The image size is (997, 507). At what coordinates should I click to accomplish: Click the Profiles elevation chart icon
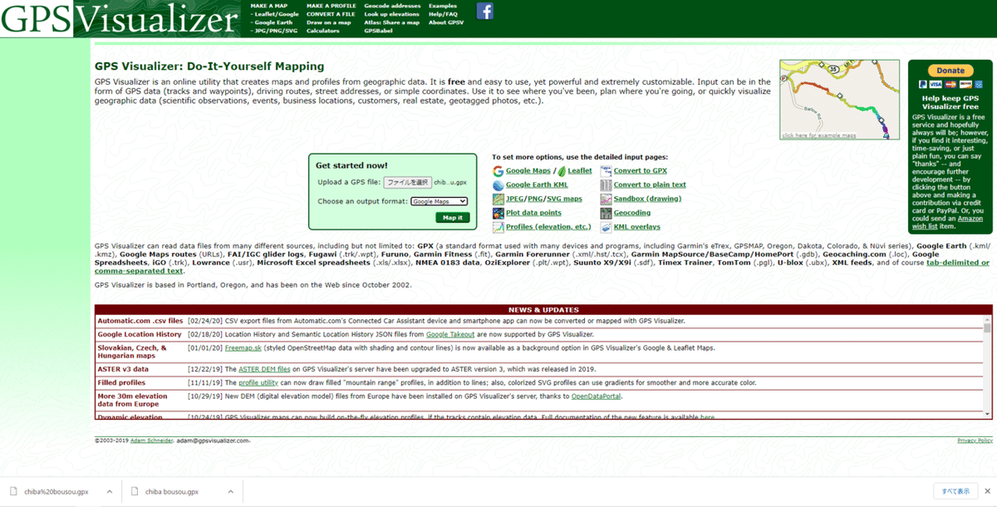coord(498,227)
